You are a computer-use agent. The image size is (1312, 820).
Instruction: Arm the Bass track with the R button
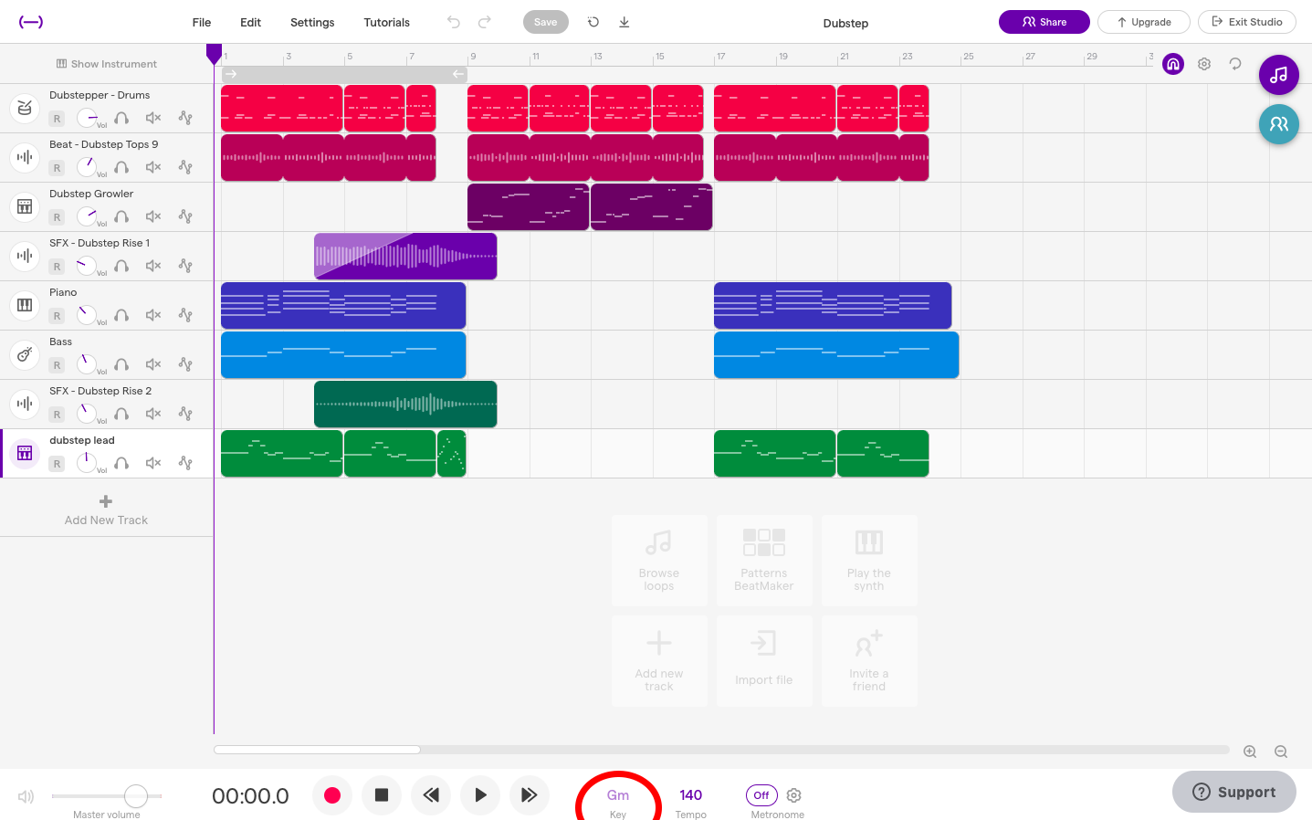pos(57,364)
